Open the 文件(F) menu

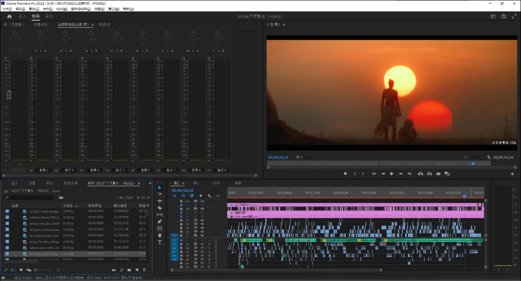click(7, 9)
